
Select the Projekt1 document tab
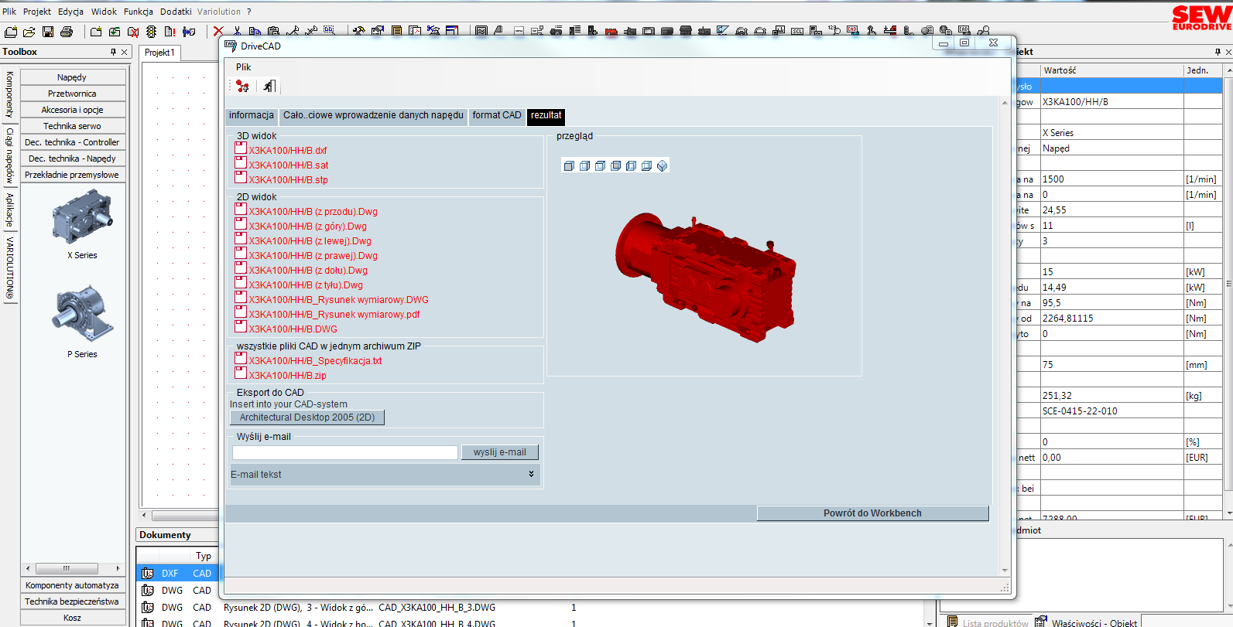pos(159,53)
